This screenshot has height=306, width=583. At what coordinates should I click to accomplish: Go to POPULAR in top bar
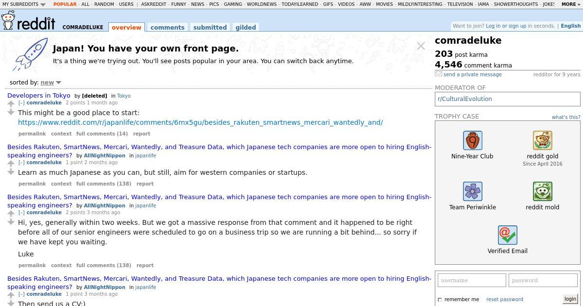(x=65, y=4)
